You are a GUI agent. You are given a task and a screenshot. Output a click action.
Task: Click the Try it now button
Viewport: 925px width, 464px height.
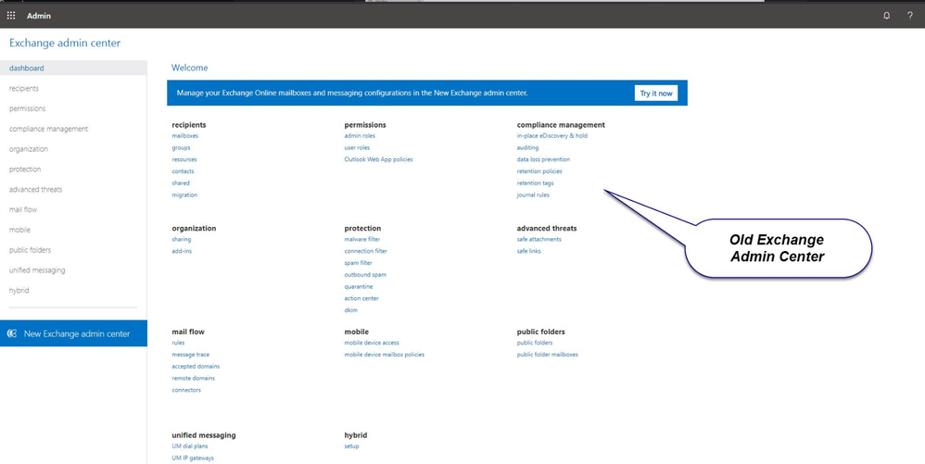pos(656,94)
